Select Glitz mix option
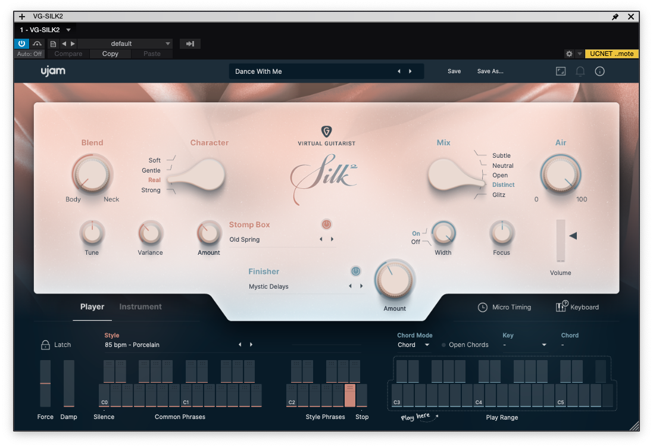This screenshot has height=447, width=653. 498,195
